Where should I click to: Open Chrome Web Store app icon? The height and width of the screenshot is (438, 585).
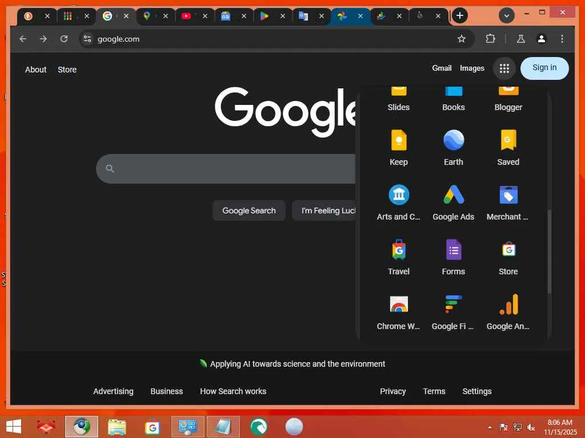pyautogui.click(x=398, y=312)
